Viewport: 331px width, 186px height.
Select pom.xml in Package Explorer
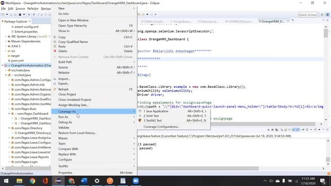(x=17, y=60)
